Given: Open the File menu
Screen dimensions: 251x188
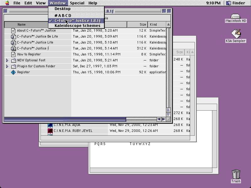Looking at the screenshot, I should point(17,3).
